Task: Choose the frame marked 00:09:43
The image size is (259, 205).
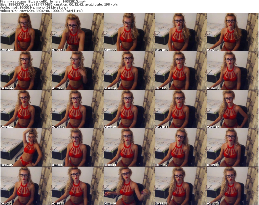Action: pyautogui.click(x=233, y=147)
